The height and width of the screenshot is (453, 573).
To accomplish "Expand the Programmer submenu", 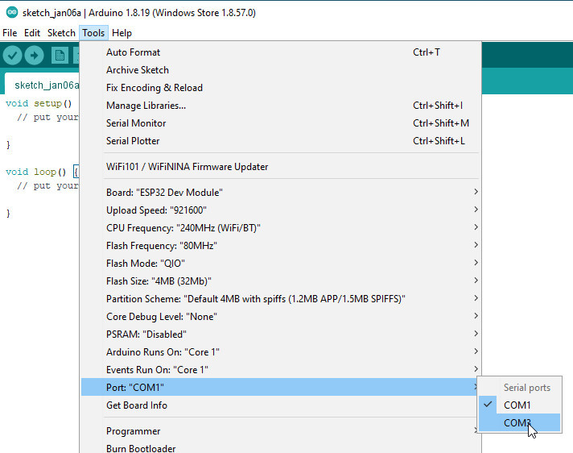I will [280, 431].
